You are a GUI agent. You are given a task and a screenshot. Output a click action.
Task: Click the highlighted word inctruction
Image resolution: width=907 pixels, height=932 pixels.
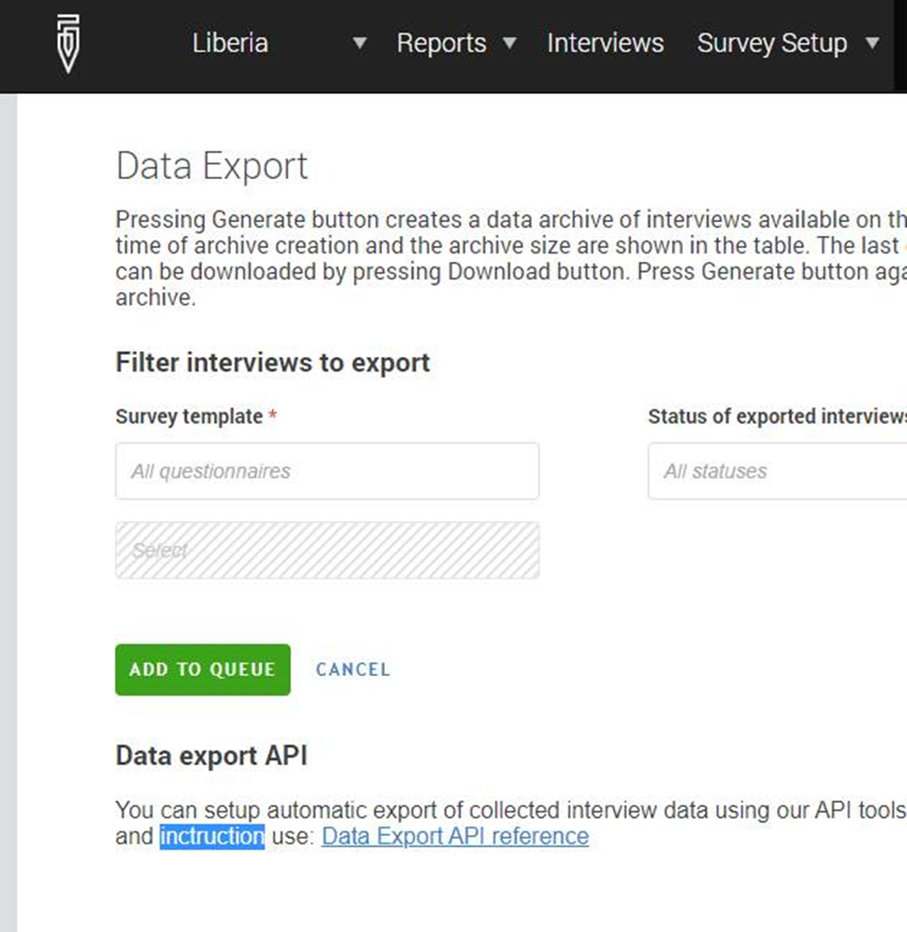pos(212,836)
